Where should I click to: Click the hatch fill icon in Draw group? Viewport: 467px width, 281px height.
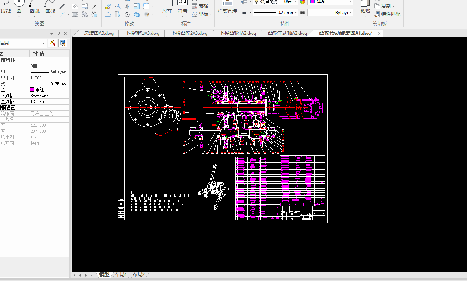pos(75,15)
